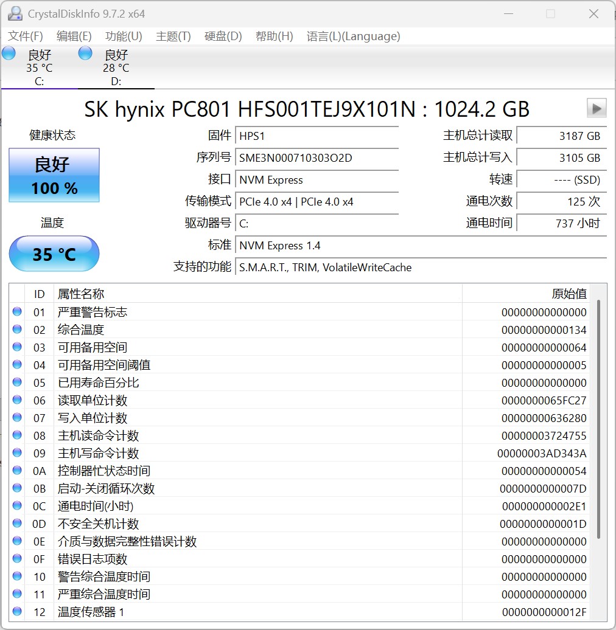The width and height of the screenshot is (616, 630).
Task: Click status orb beside 主机写命令计数 row
Action: (x=17, y=453)
